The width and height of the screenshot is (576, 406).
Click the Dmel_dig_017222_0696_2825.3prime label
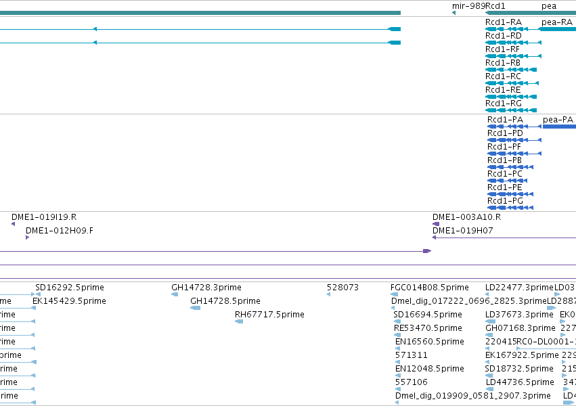[469, 301]
